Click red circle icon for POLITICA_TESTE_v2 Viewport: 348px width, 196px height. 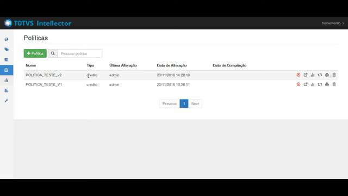pos(299,75)
